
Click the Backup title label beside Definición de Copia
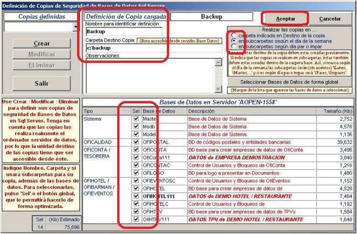(x=212, y=17)
